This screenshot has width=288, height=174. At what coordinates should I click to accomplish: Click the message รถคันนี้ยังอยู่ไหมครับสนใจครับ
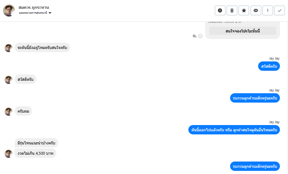click(42, 47)
